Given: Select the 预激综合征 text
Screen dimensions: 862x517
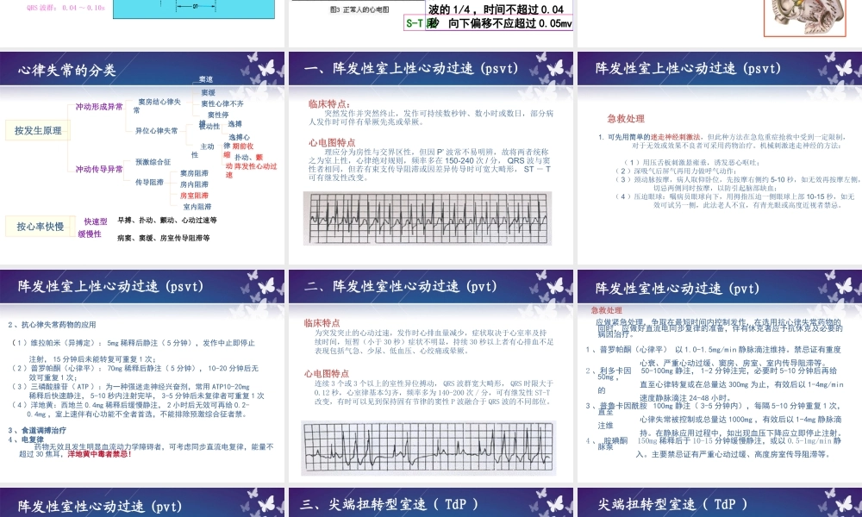Looking at the screenshot, I should pyautogui.click(x=153, y=162).
